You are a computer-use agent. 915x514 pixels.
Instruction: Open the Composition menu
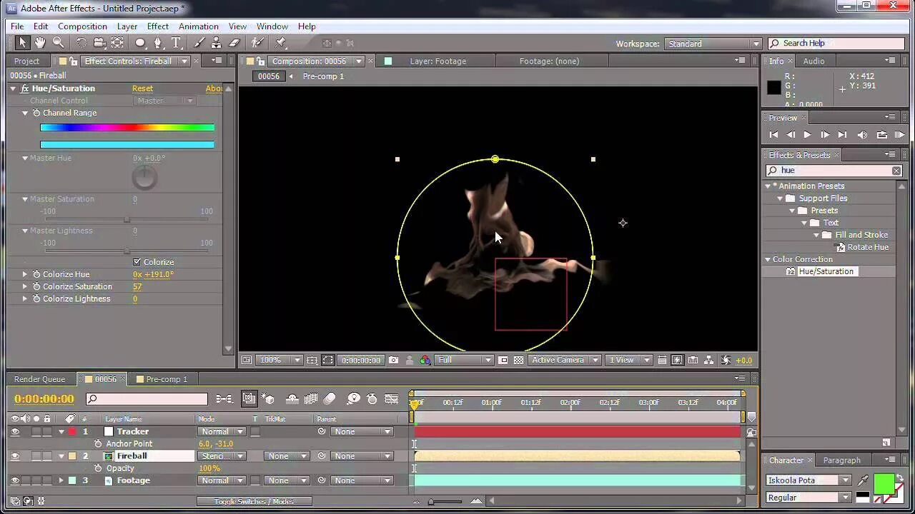tap(82, 26)
